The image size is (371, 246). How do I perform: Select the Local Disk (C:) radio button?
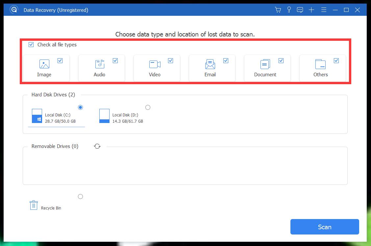click(81, 108)
